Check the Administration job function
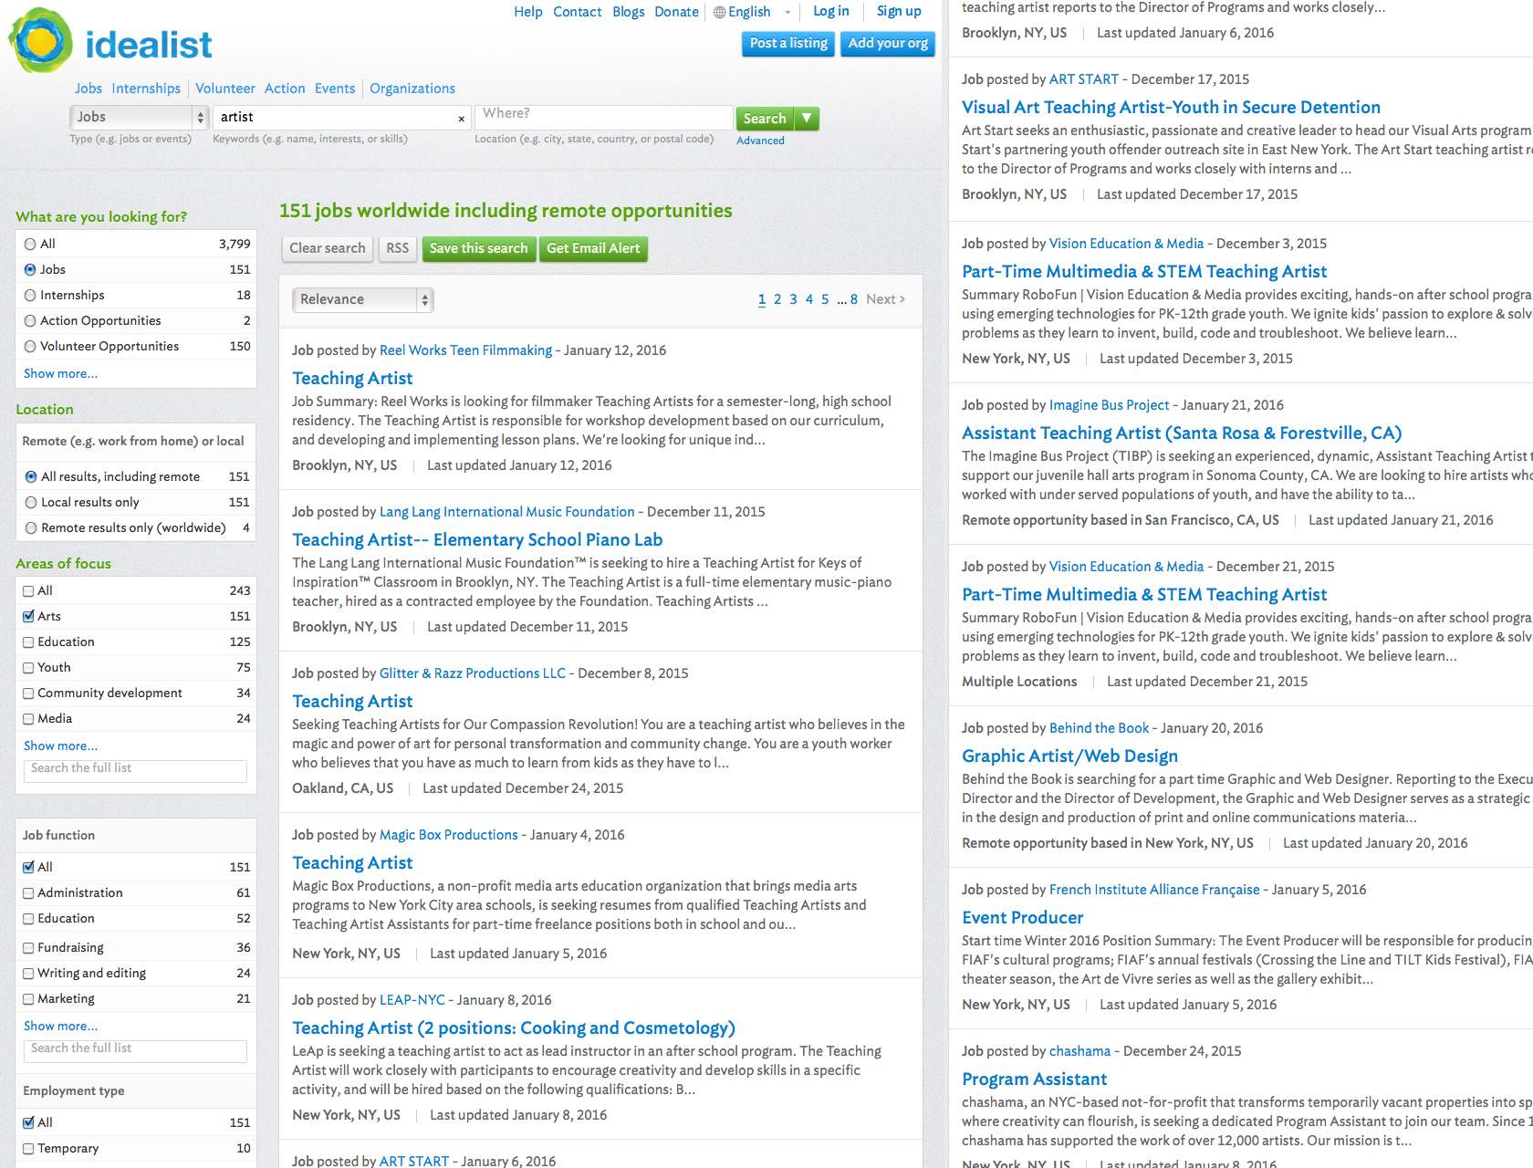The image size is (1533, 1168). pyautogui.click(x=28, y=892)
